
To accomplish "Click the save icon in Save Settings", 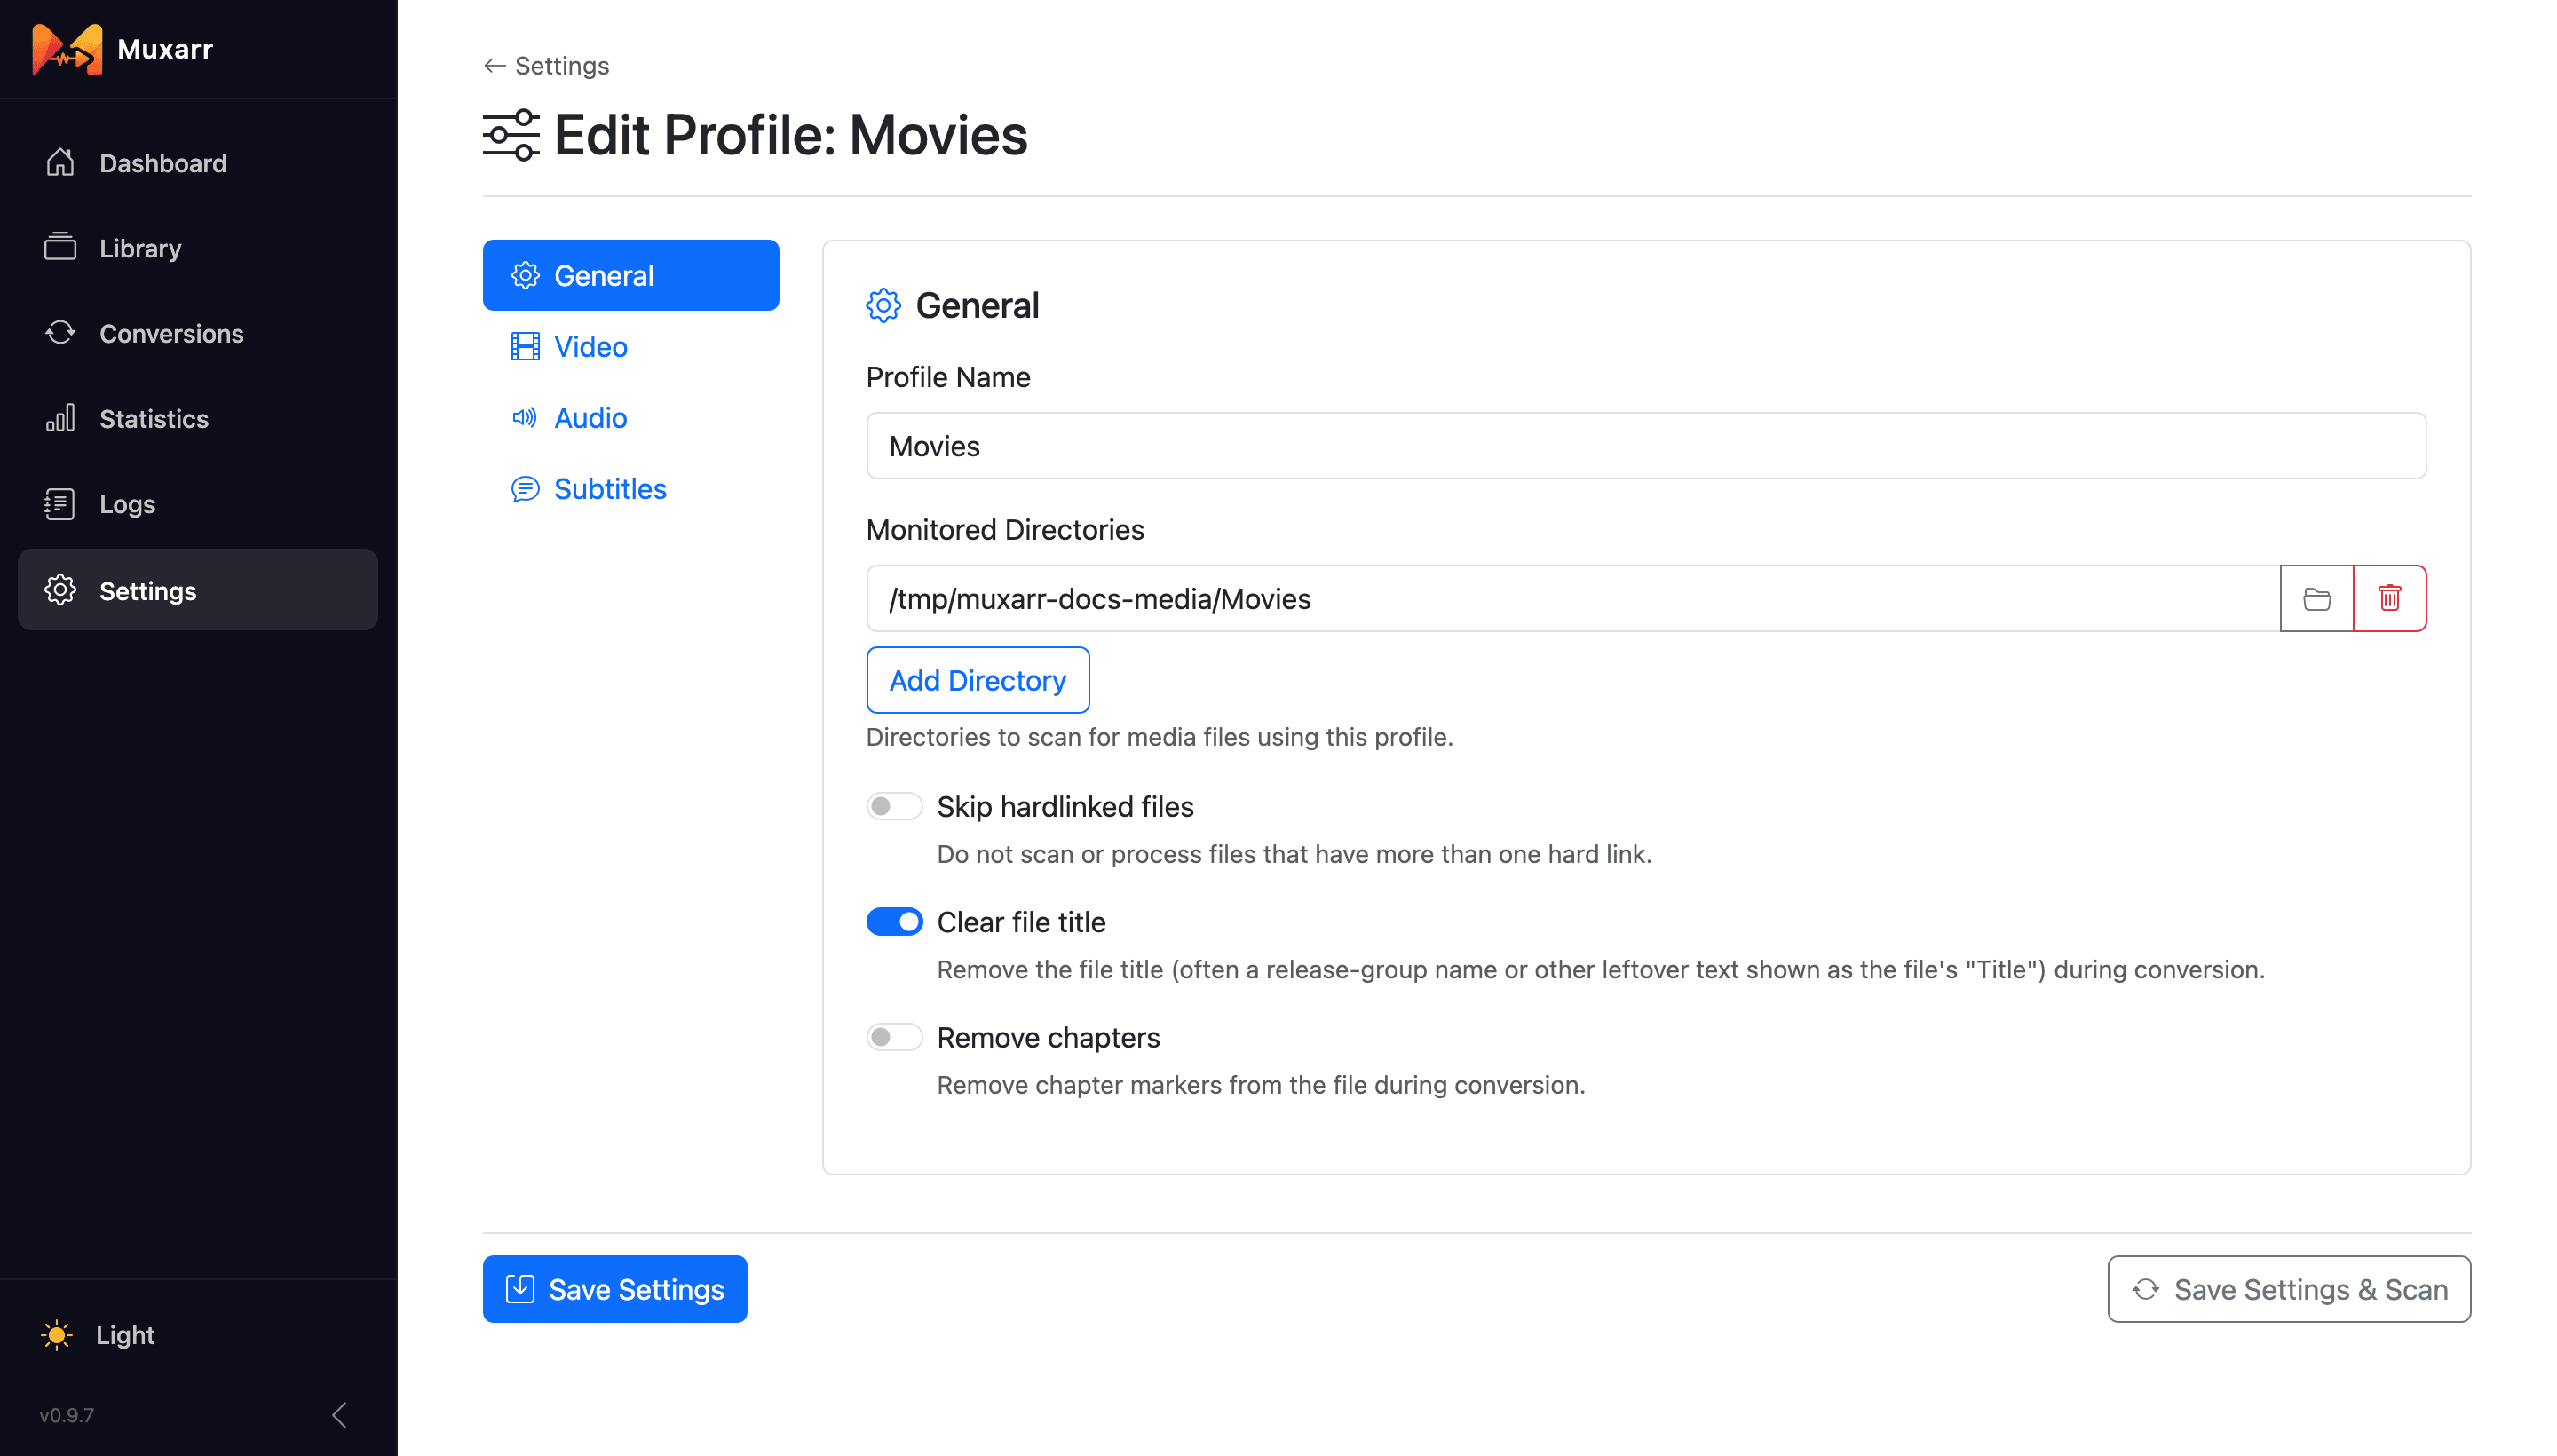I will (520, 1289).
